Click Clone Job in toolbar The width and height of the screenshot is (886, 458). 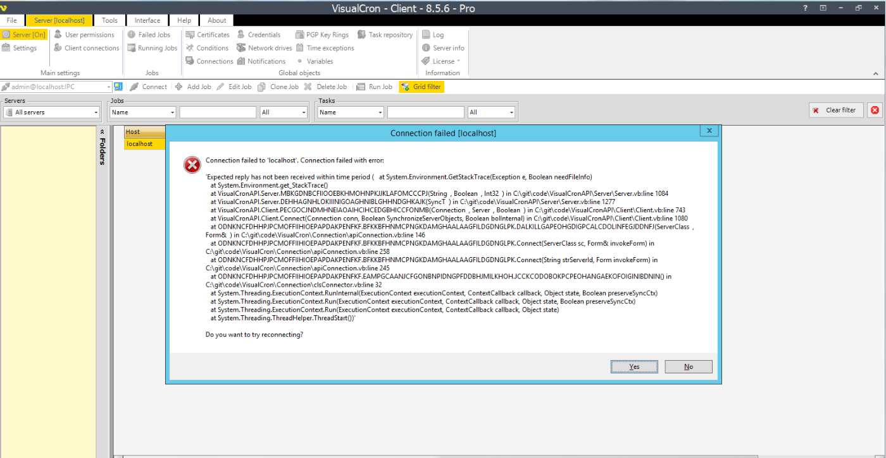[x=278, y=87]
